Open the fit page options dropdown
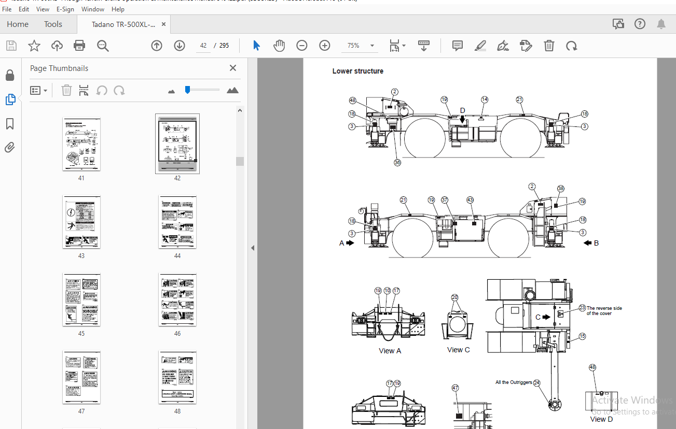676x429 pixels. pyautogui.click(x=397, y=46)
